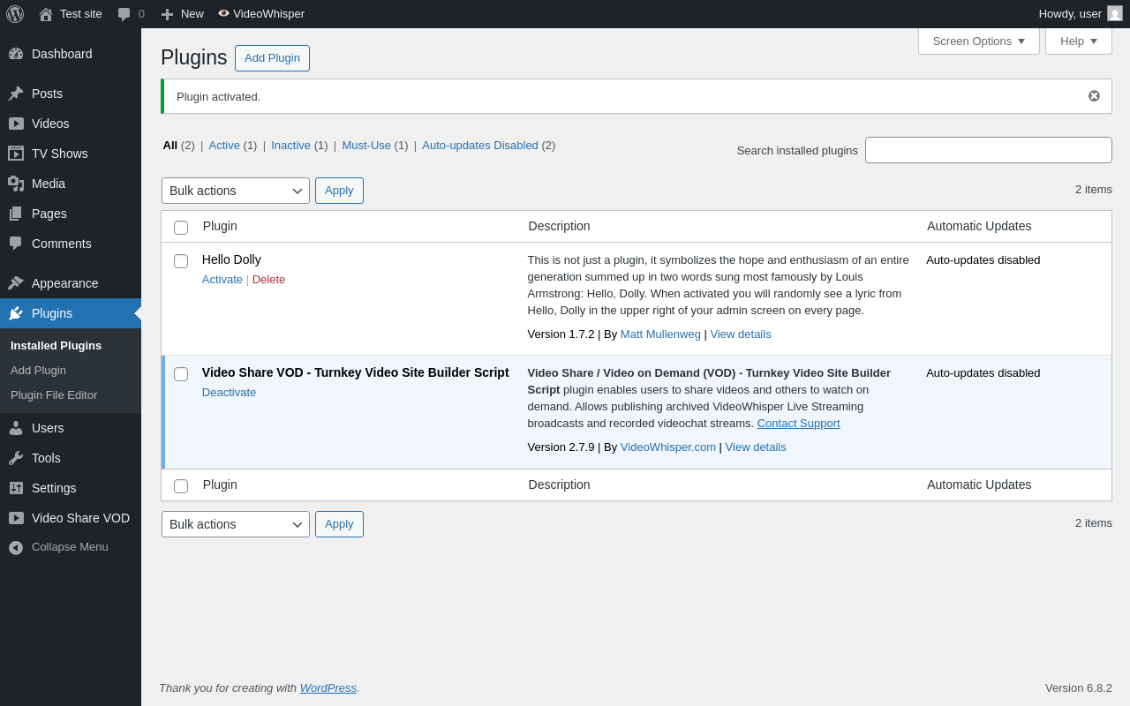Click the Plugins plug icon
Screen dimensions: 1130x706
point(16,313)
